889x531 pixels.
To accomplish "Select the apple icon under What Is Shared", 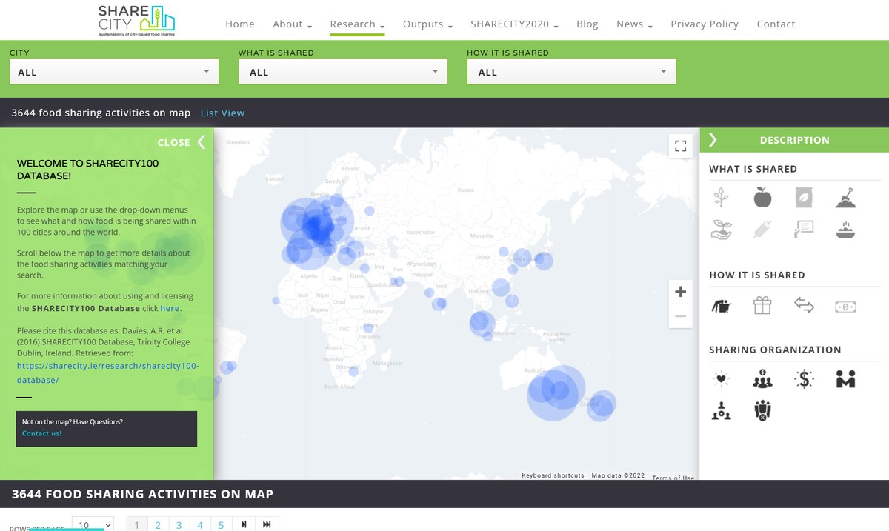I will [762, 197].
